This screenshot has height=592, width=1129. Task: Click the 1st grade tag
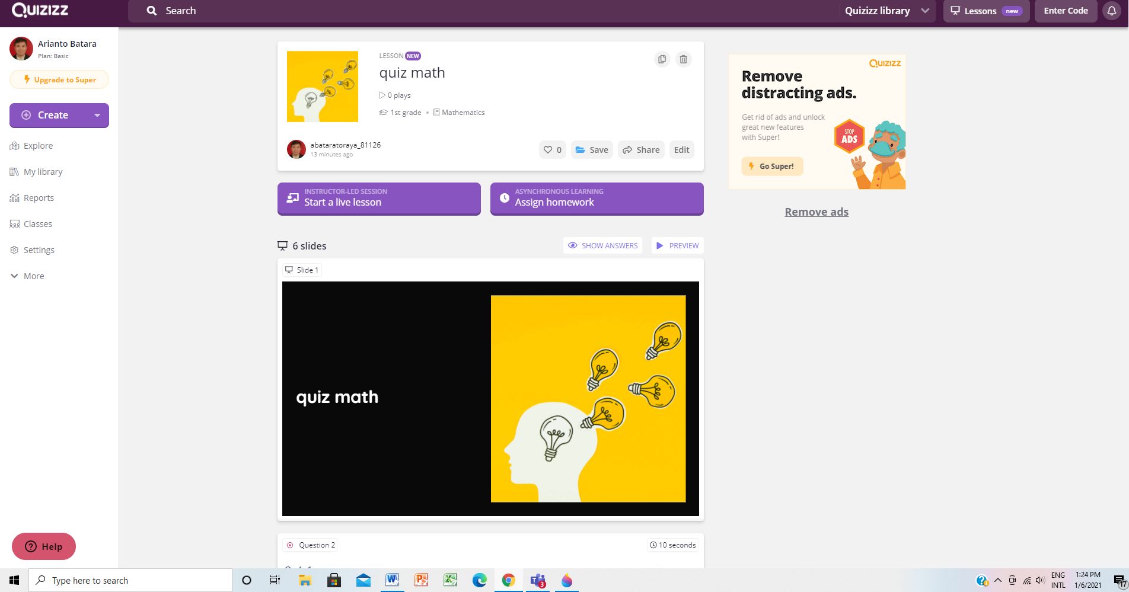click(400, 113)
